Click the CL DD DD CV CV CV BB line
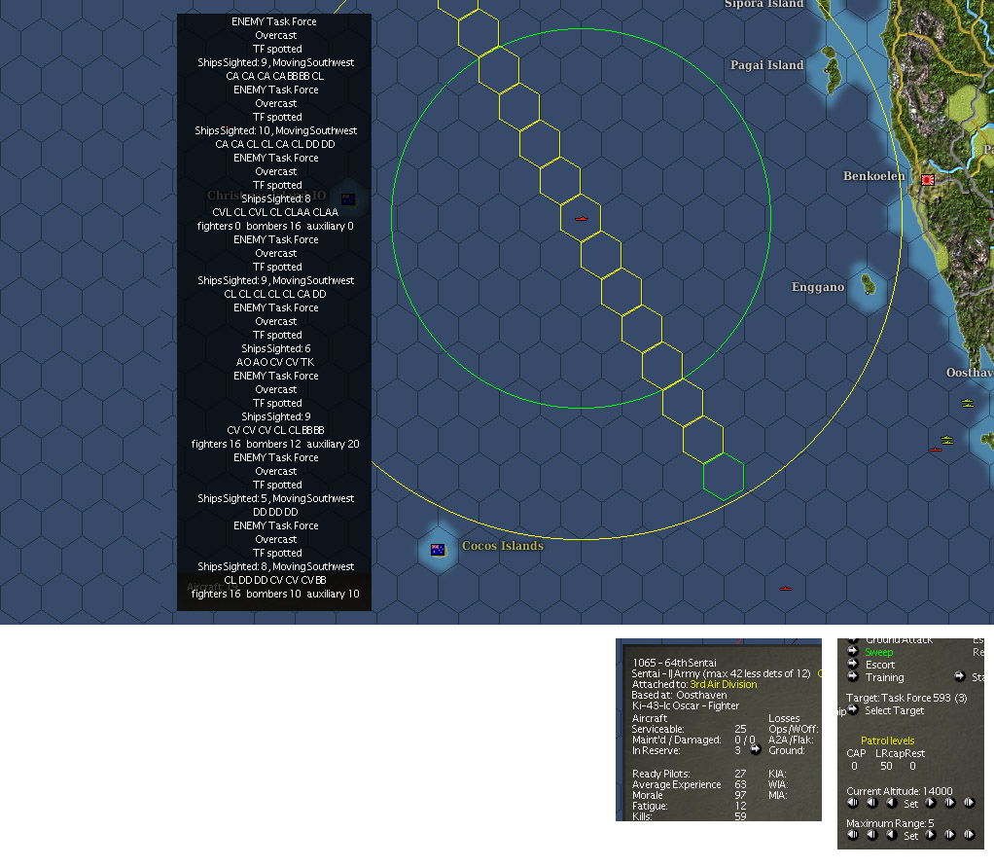The image size is (994, 867). [x=275, y=580]
